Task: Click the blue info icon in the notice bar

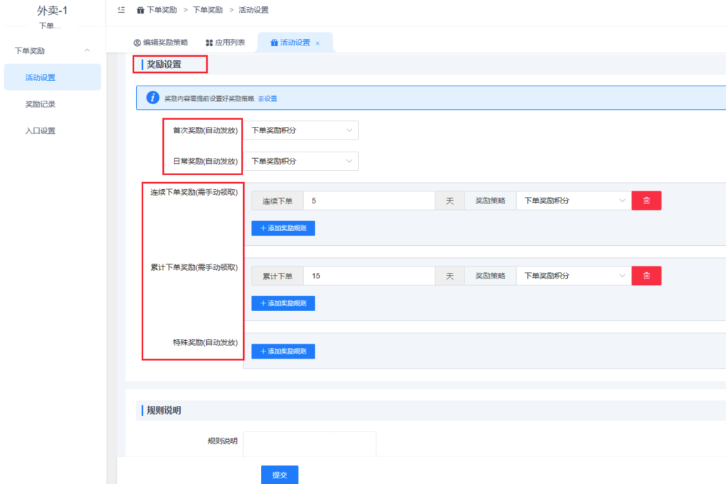Action: click(x=152, y=98)
